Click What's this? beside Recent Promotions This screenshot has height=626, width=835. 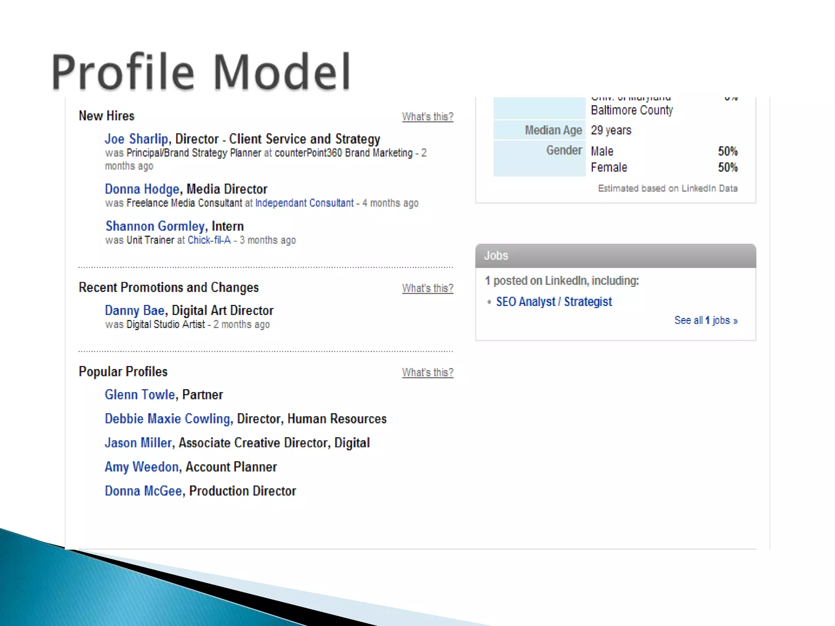427,288
